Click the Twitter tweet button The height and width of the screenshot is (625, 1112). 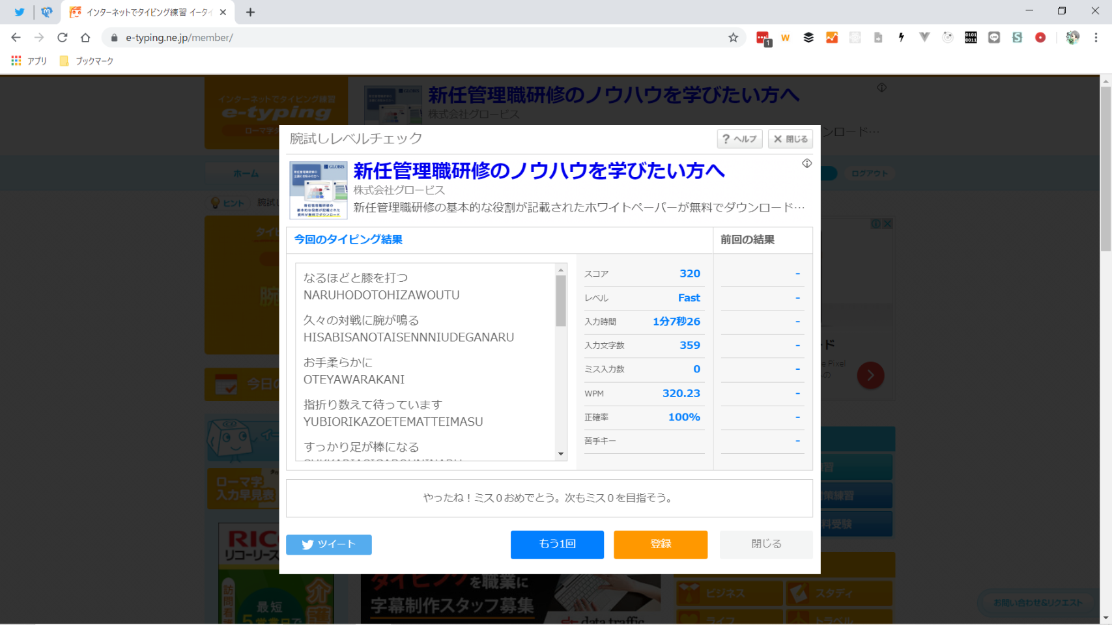coord(329,544)
